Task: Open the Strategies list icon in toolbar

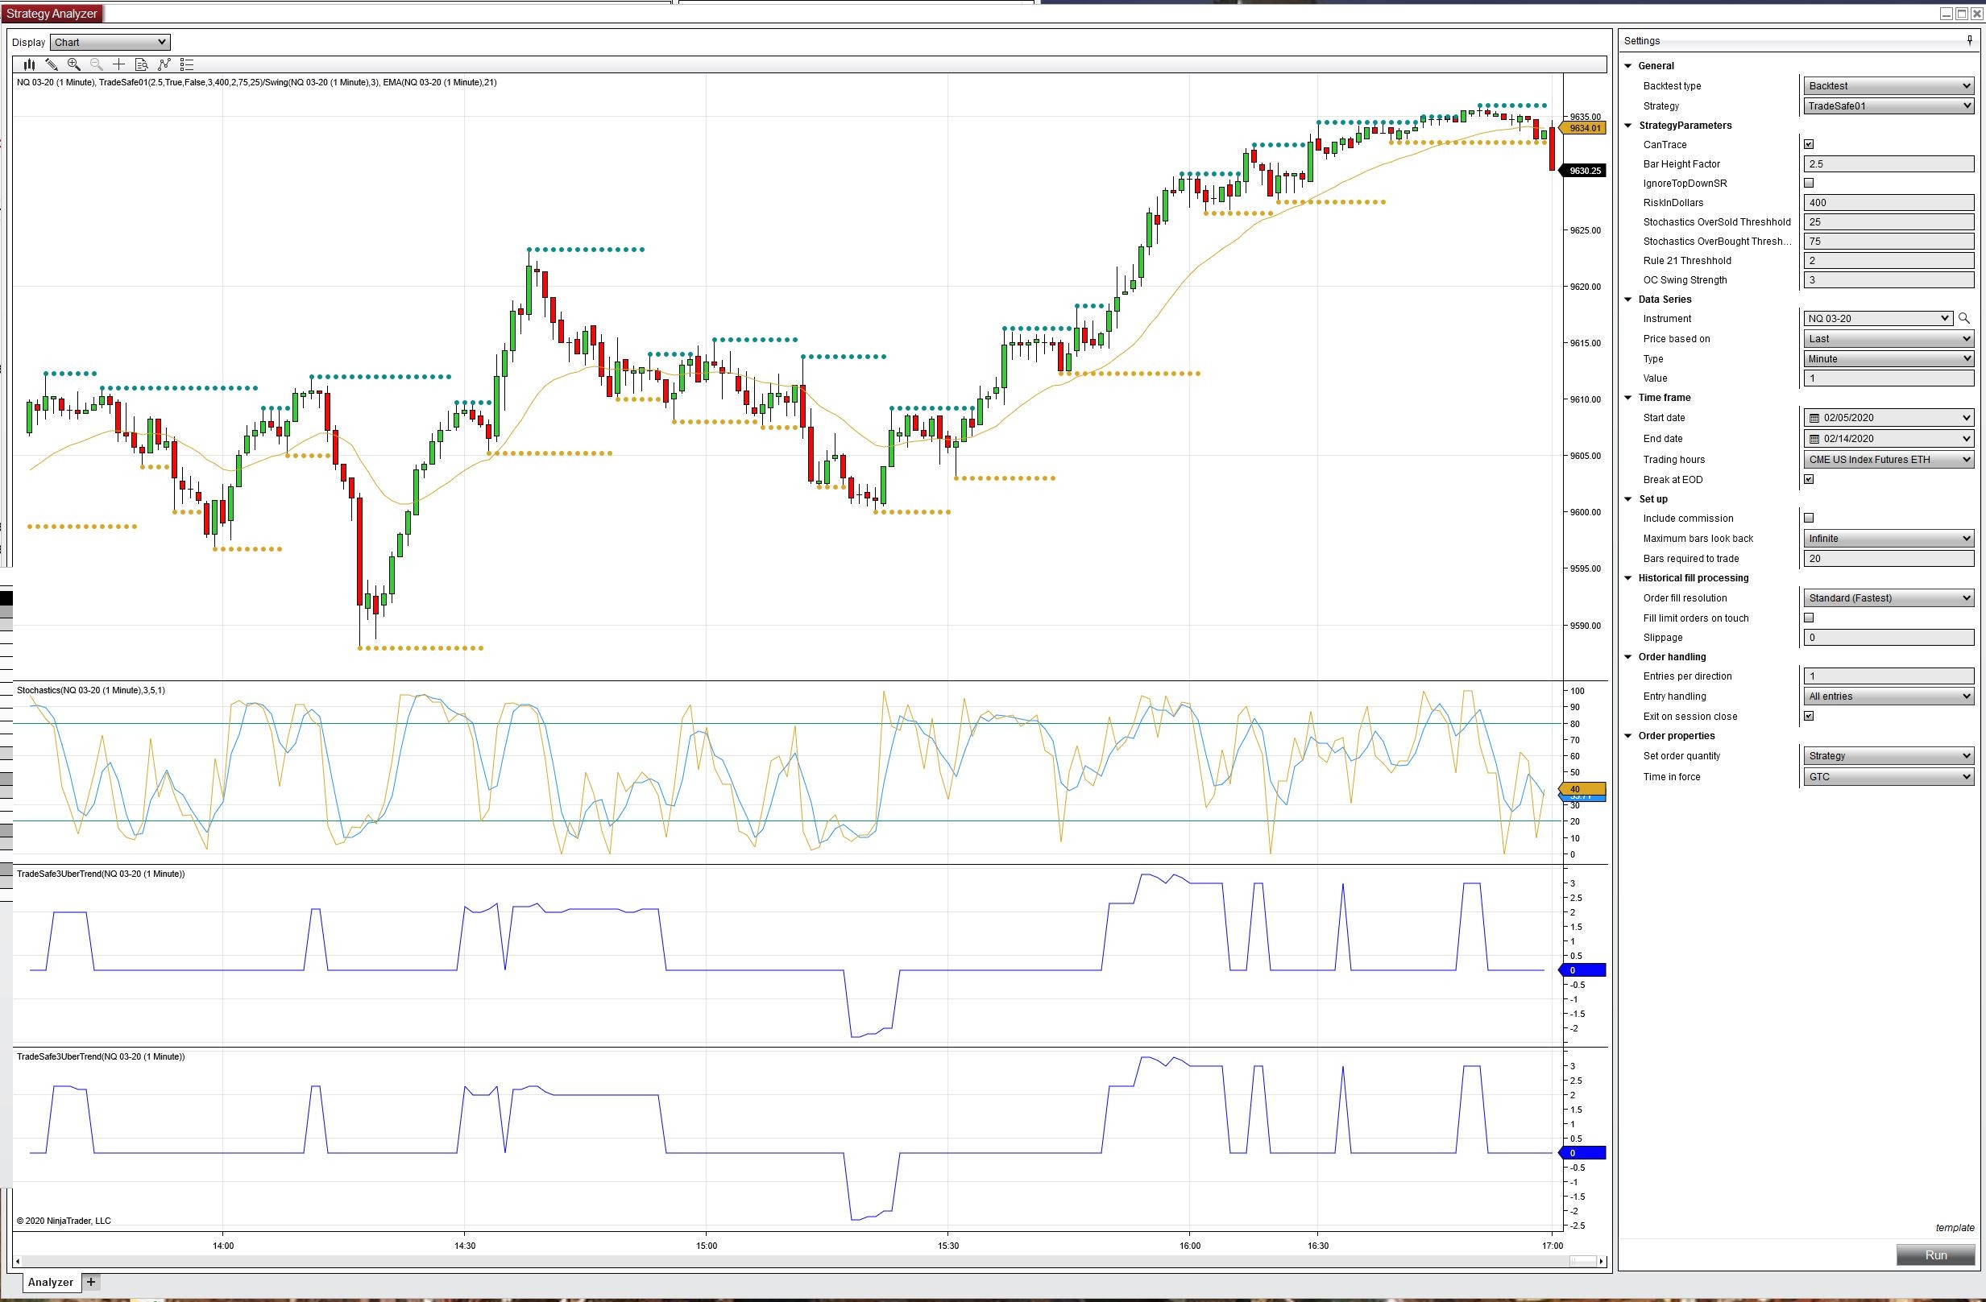Action: [187, 64]
